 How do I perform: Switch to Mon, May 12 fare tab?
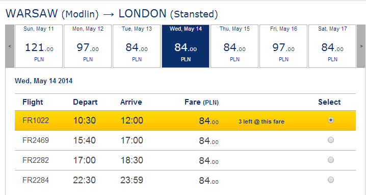pyautogui.click(x=88, y=46)
